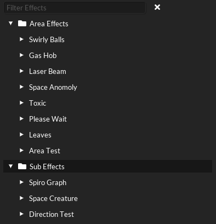Select the Sub Effects folder label
Viewport: 216px width, 224px height.
(x=47, y=166)
